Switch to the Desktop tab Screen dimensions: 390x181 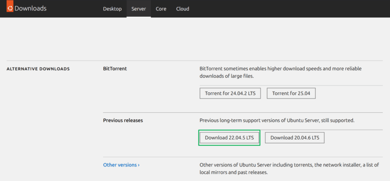112,9
